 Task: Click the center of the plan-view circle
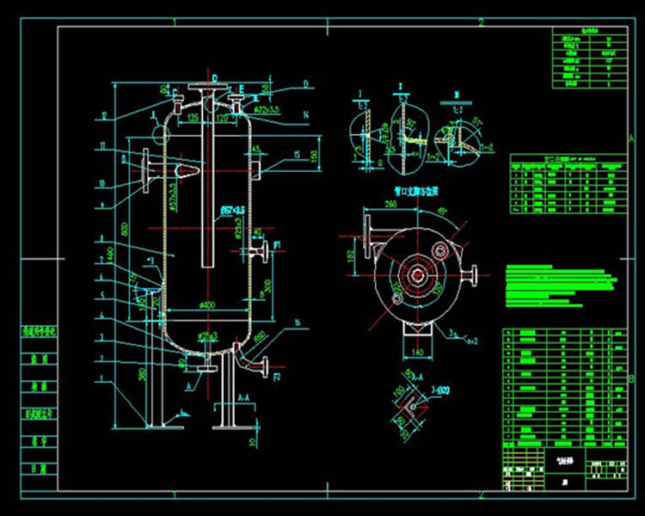pyautogui.click(x=418, y=274)
